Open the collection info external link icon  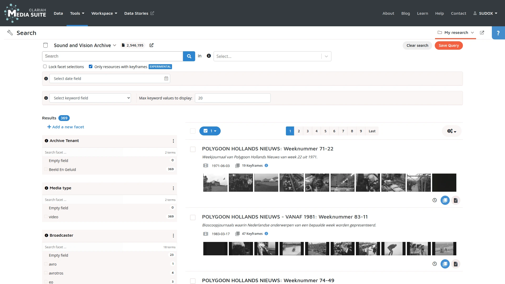[x=151, y=45]
